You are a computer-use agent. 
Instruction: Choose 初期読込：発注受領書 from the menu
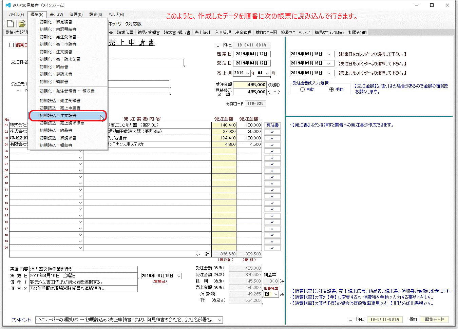pyautogui.click(x=68, y=101)
